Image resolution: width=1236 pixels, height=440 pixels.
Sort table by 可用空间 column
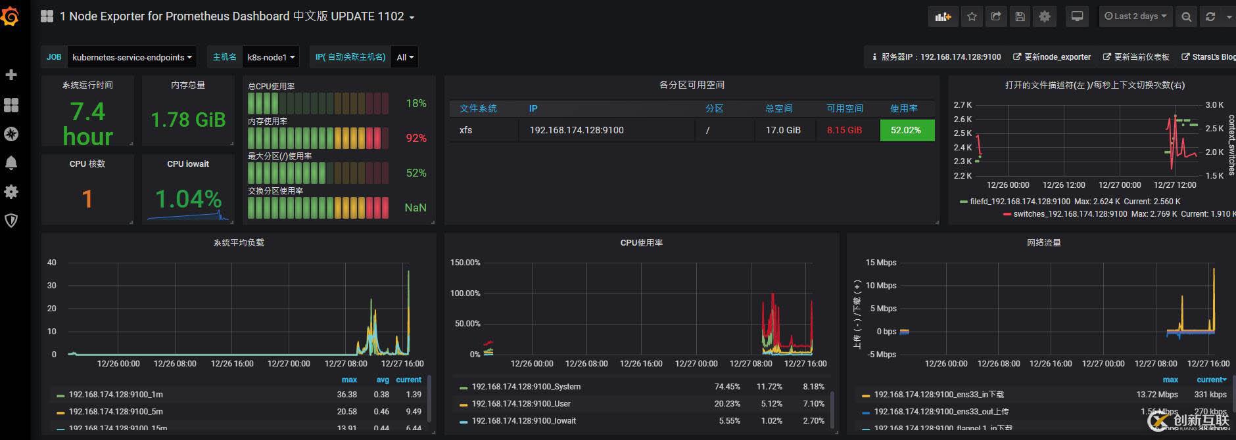(x=845, y=108)
